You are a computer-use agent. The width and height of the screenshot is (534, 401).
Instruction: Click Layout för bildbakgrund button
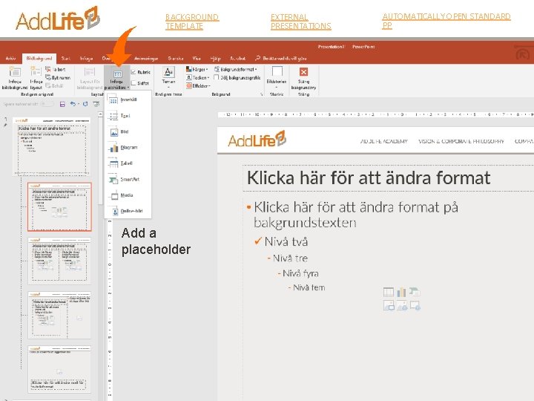coord(90,78)
